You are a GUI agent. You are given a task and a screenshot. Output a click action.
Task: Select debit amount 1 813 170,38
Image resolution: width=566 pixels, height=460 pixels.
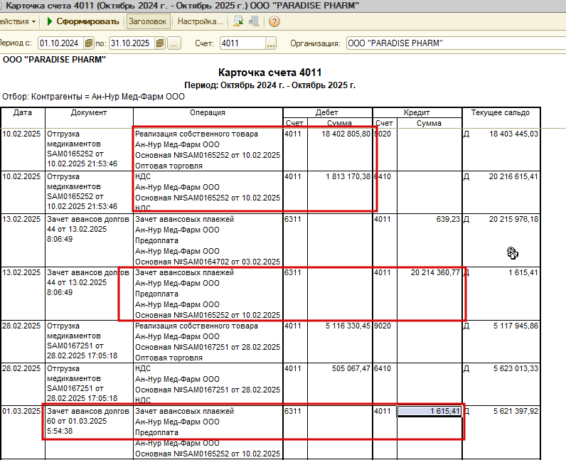[348, 176]
